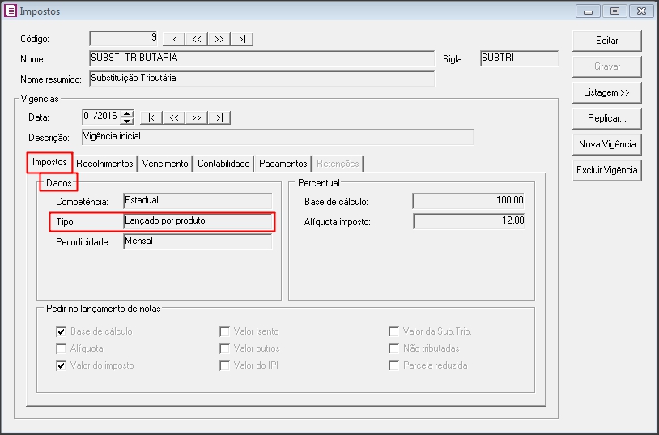Toggle Valor isento checkbox
The width and height of the screenshot is (659, 435).
225,331
